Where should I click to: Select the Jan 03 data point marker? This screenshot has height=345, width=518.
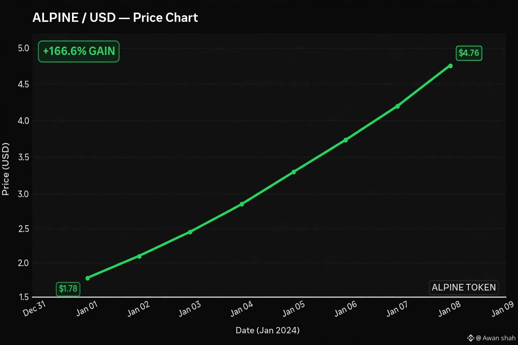pos(190,232)
